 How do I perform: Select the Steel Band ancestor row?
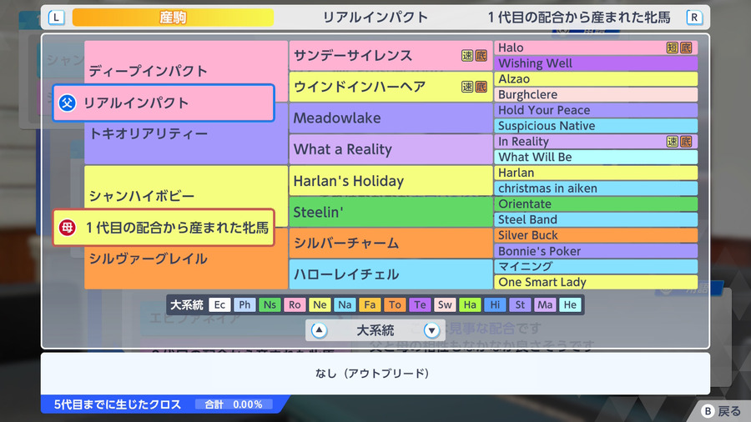tap(596, 219)
